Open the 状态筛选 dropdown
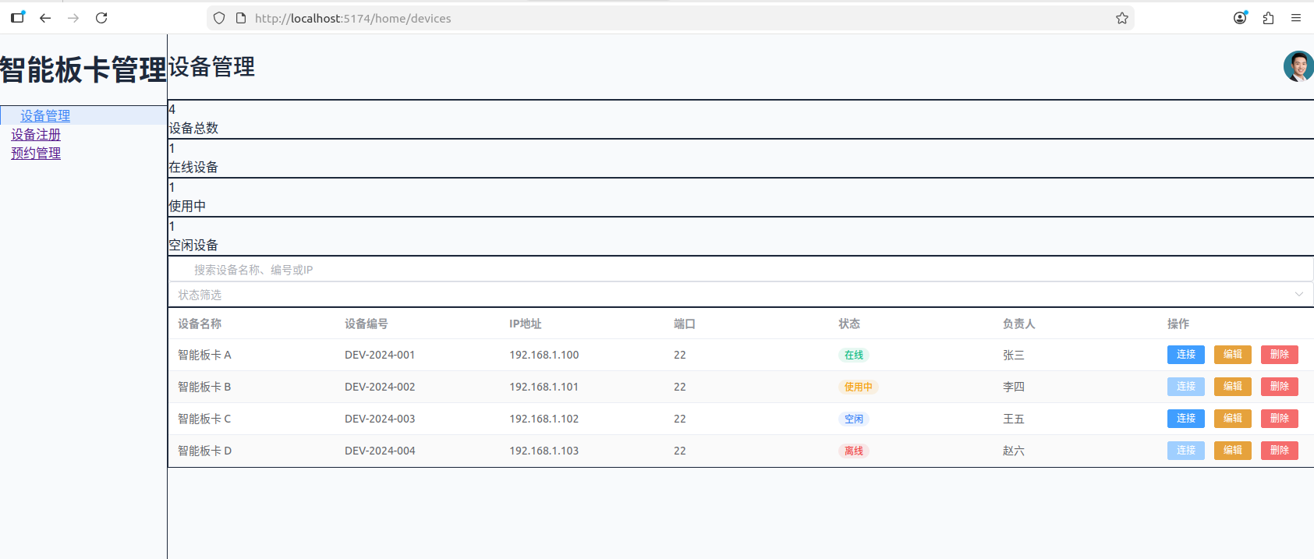Image resolution: width=1314 pixels, height=559 pixels. tap(733, 295)
